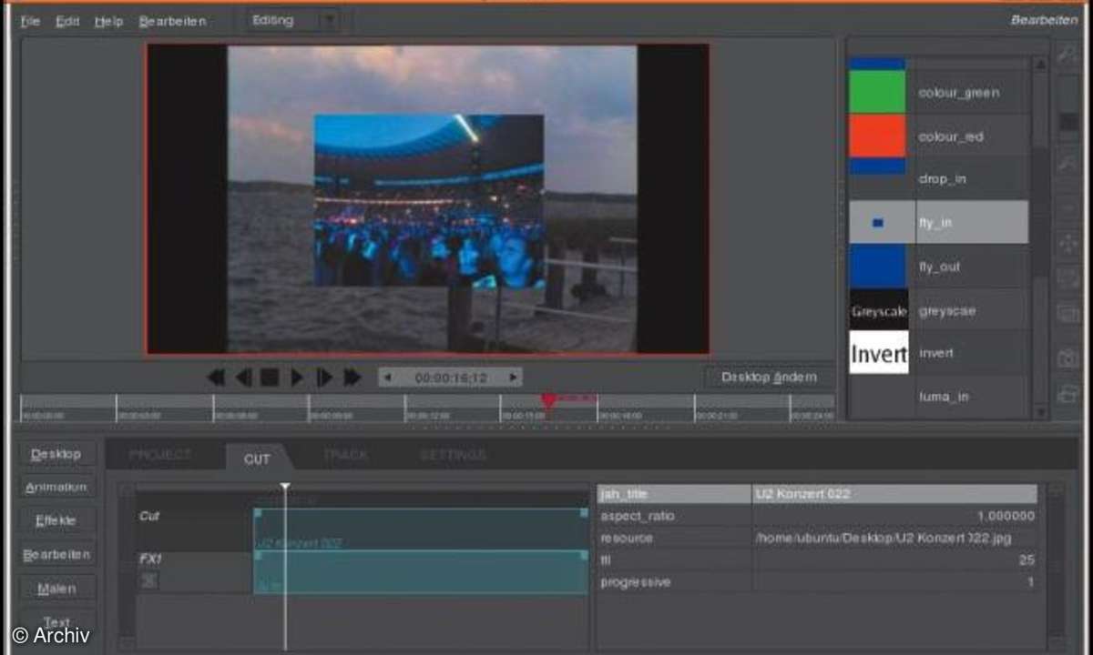Open the File menu
The height and width of the screenshot is (655, 1093).
click(x=30, y=20)
